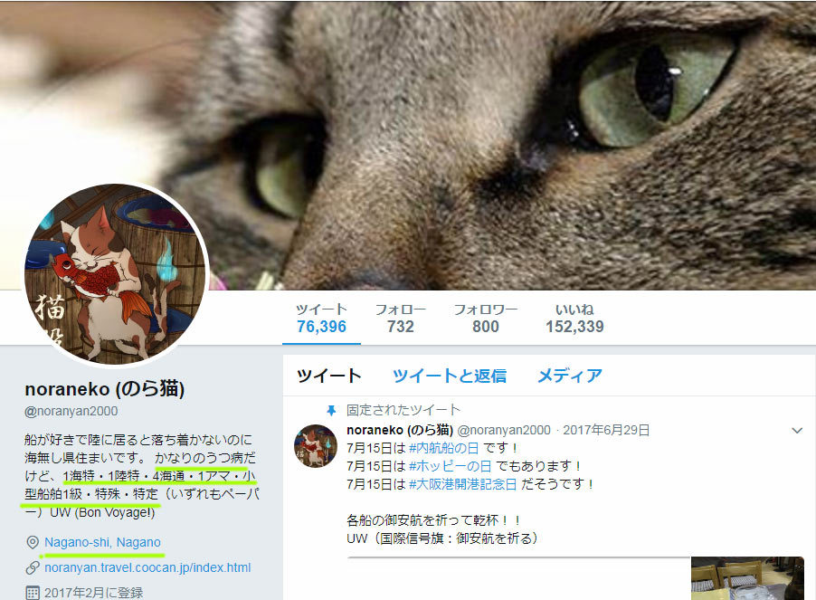The image size is (816, 600).
Task: Open the フォロー 732 following list
Action: (400, 319)
